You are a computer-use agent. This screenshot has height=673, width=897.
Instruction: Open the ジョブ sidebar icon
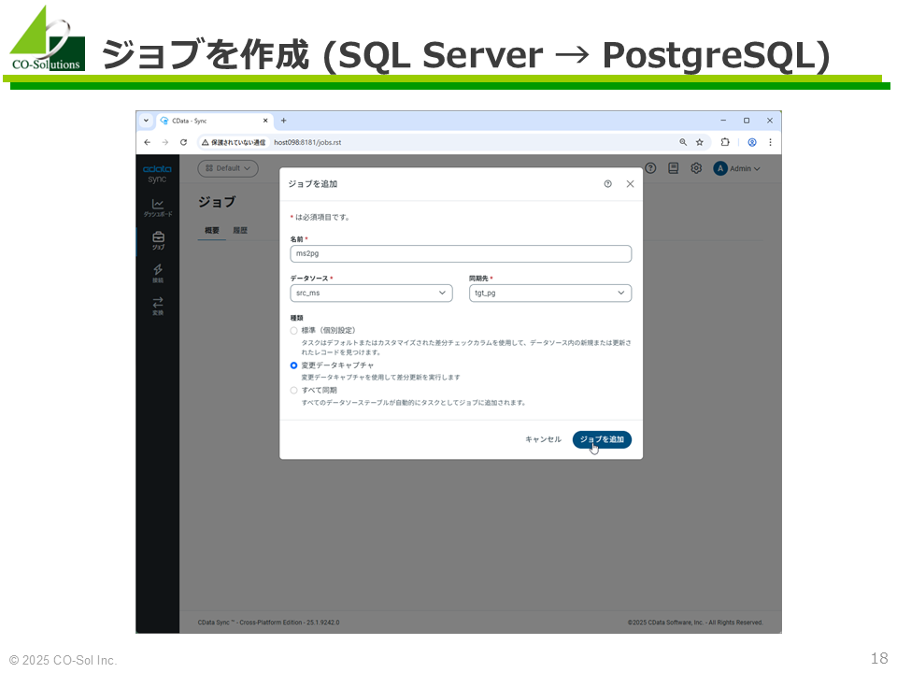point(158,240)
